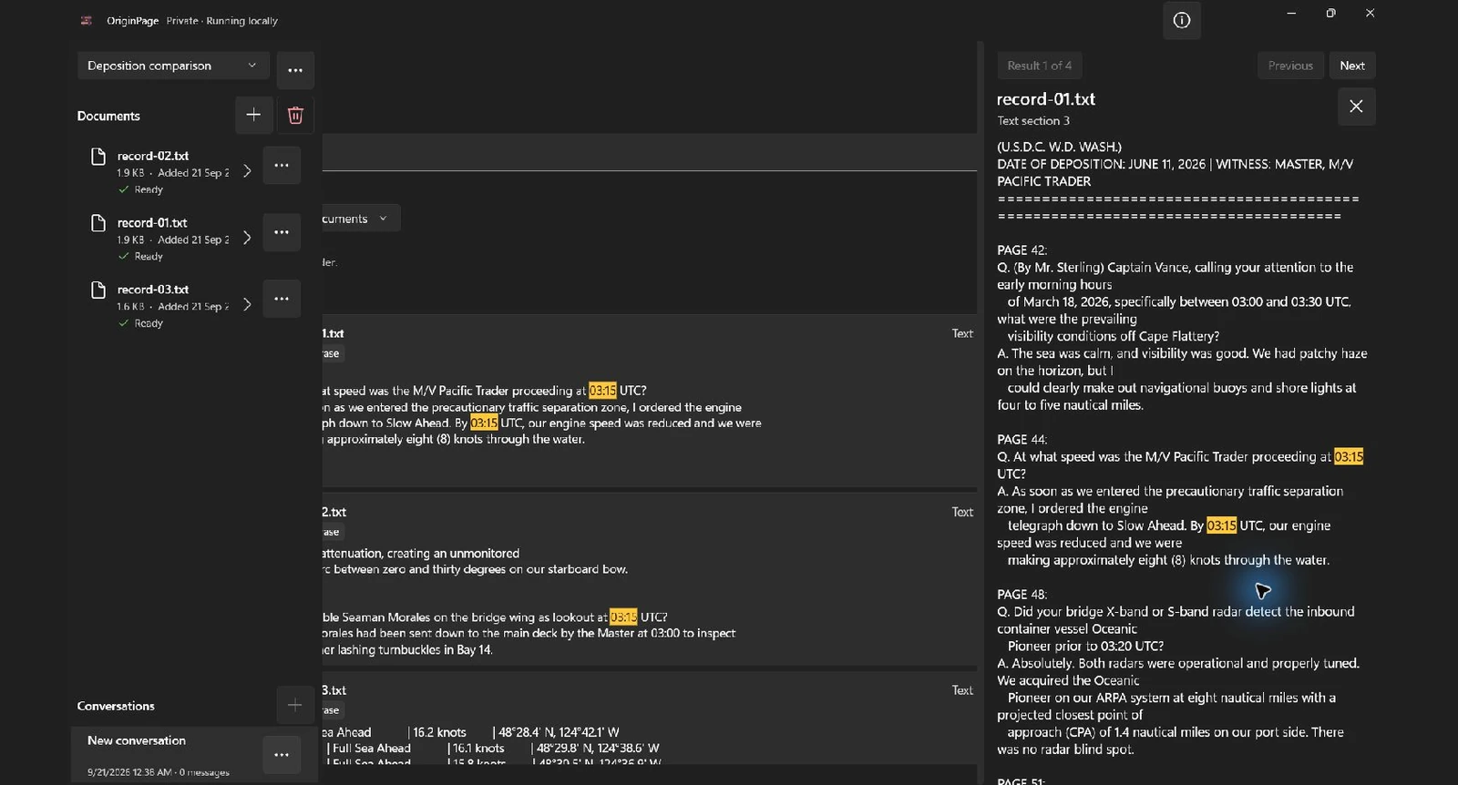
Task: Expand record-03.txt with its chevron
Action: click(247, 304)
